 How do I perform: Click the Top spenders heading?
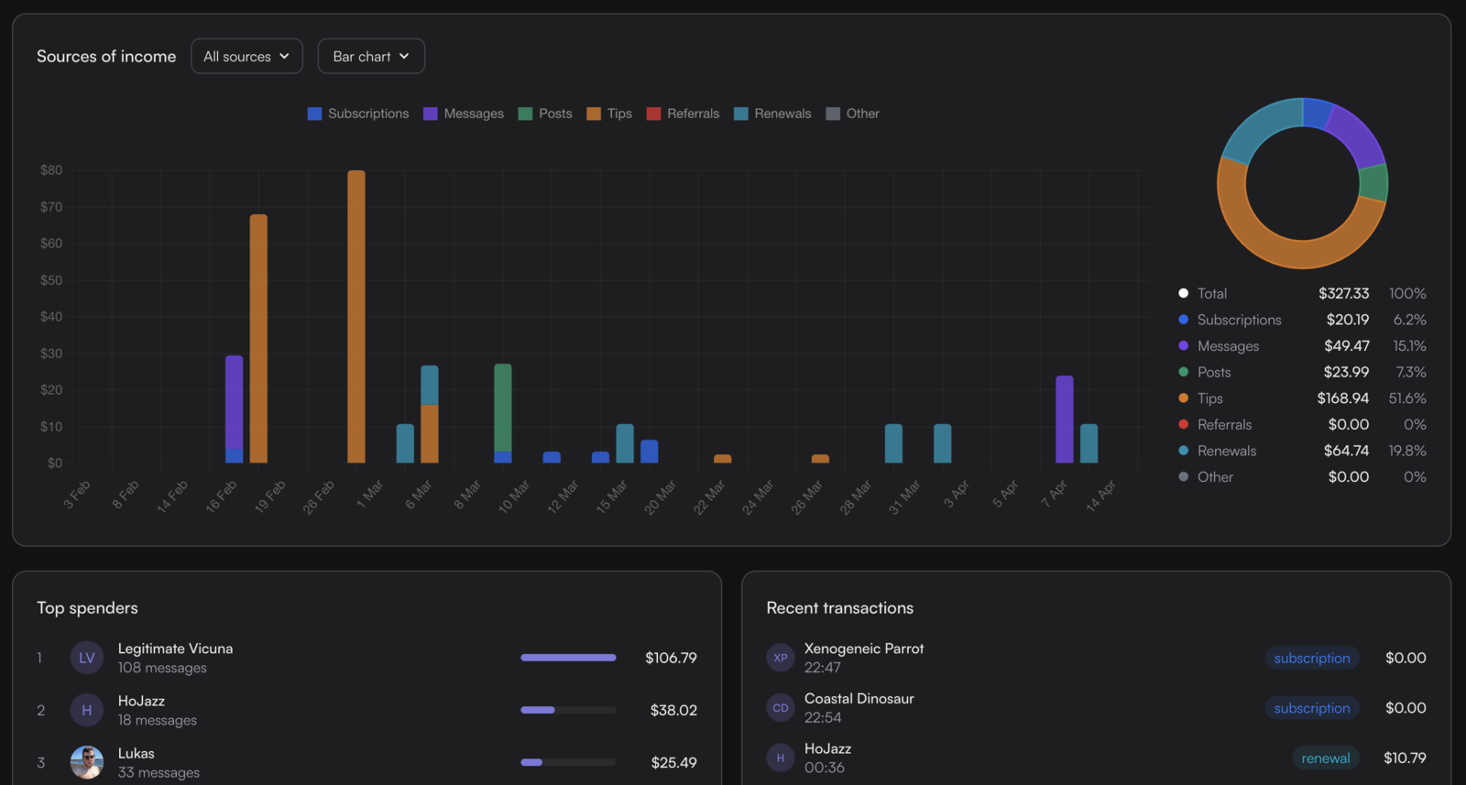pyautogui.click(x=87, y=608)
